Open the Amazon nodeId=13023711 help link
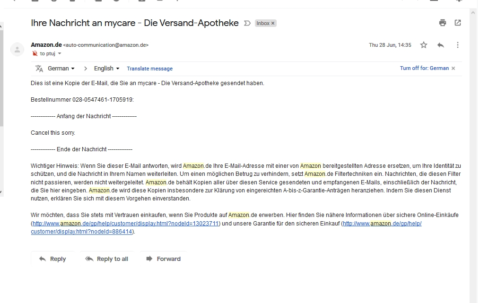The image size is (480, 303). click(125, 223)
